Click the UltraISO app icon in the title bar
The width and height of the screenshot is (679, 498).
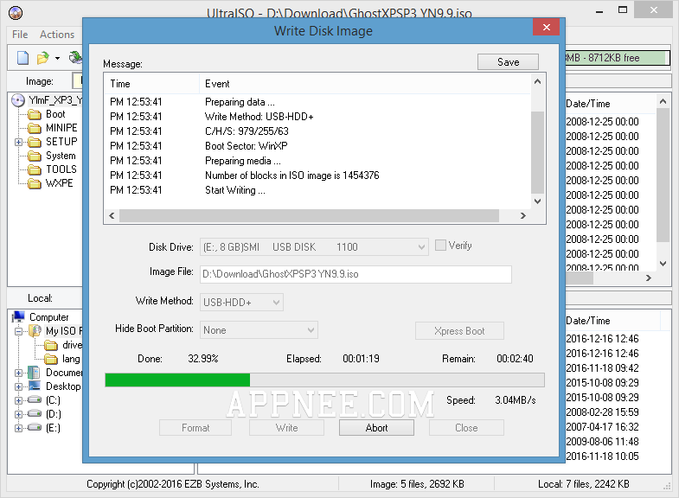tap(16, 13)
